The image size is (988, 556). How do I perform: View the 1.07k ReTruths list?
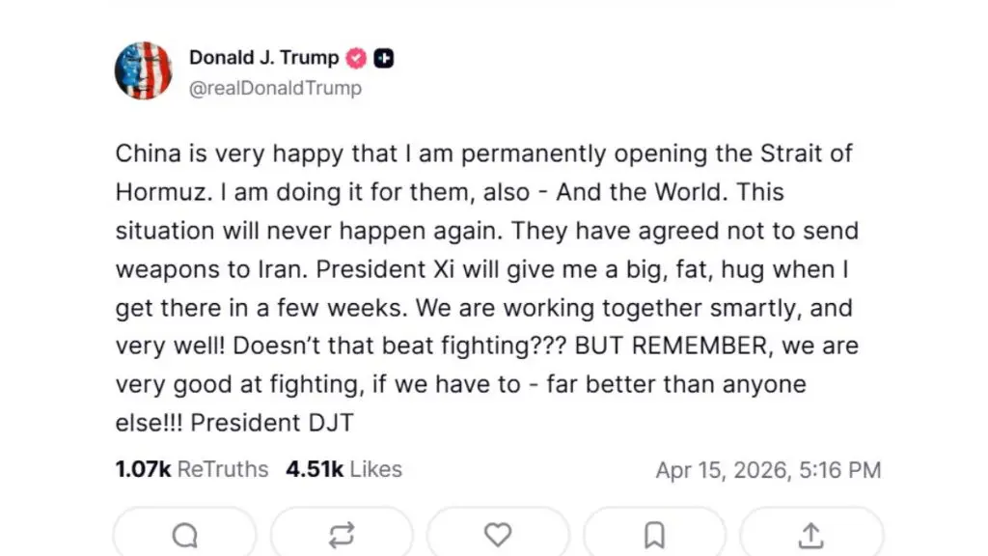(x=191, y=470)
